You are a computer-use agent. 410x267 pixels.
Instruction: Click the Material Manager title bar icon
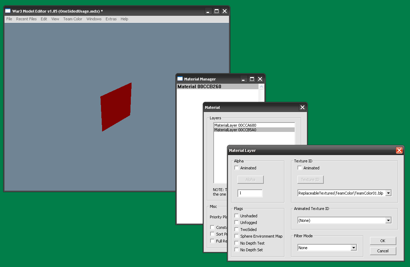coord(180,78)
